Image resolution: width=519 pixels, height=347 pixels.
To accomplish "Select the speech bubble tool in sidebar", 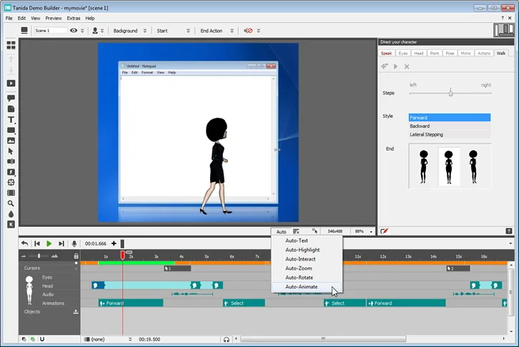I will (x=11, y=98).
